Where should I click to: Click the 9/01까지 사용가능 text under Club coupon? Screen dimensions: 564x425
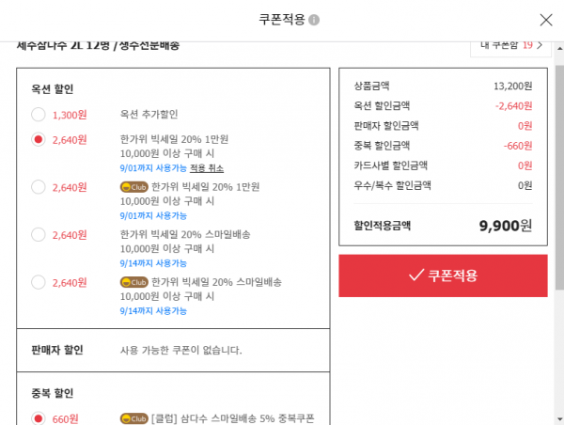pyautogui.click(x=153, y=215)
